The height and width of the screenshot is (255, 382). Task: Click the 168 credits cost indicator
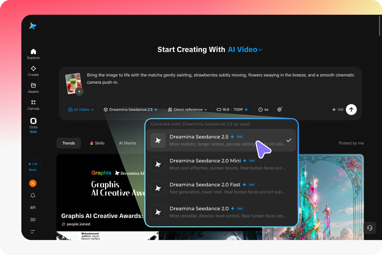pyautogui.click(x=338, y=109)
